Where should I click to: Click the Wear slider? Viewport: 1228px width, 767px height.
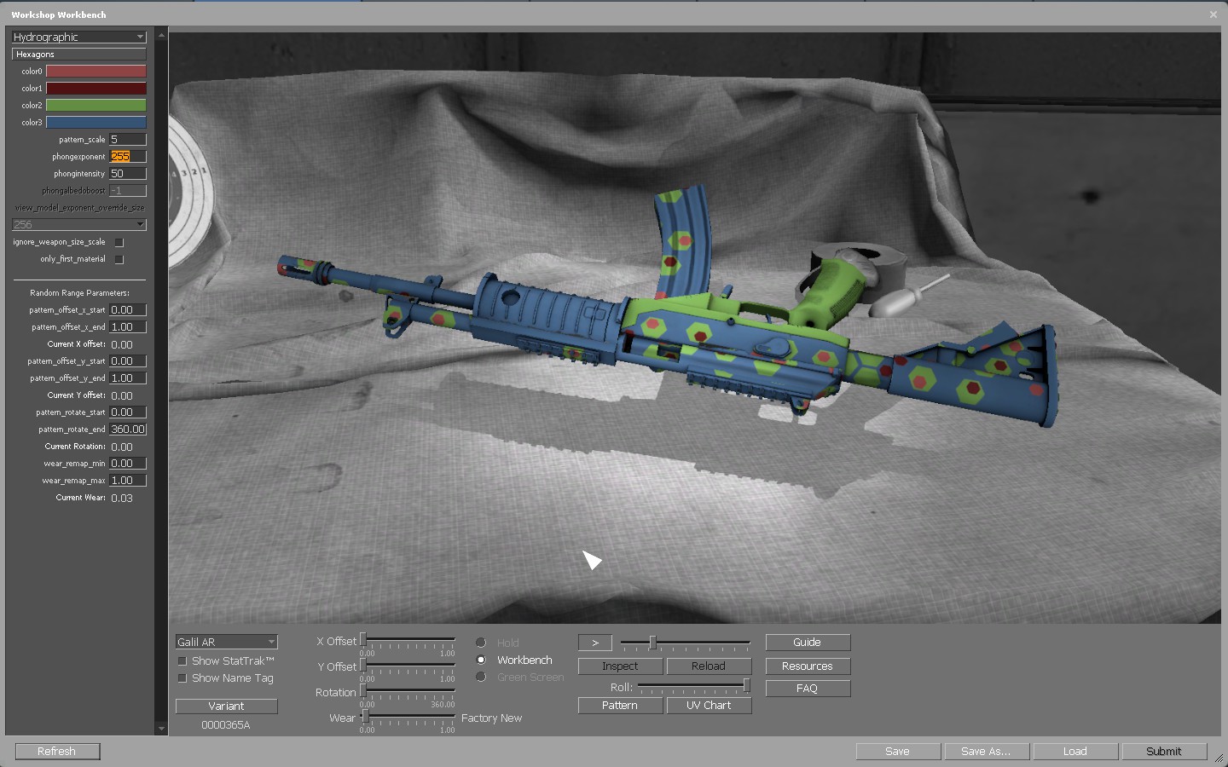pos(408,717)
